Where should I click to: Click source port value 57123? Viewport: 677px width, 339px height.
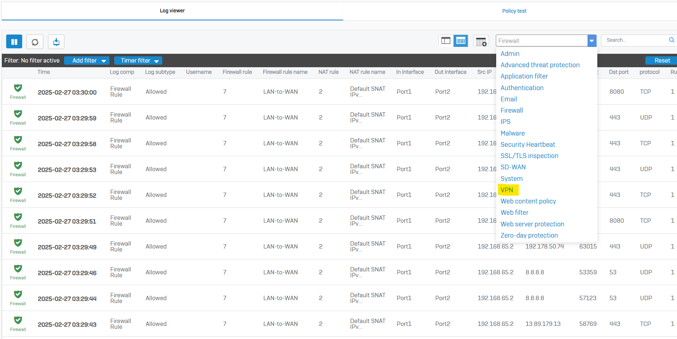[x=588, y=298]
